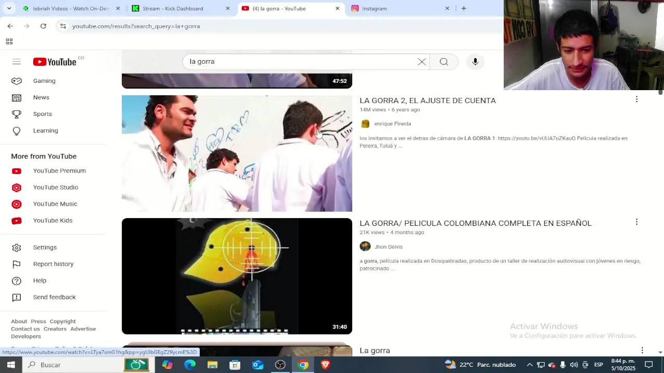Viewport: 664px width, 373px height.
Task: Open Brave browser from the taskbar
Action: pyautogui.click(x=325, y=365)
